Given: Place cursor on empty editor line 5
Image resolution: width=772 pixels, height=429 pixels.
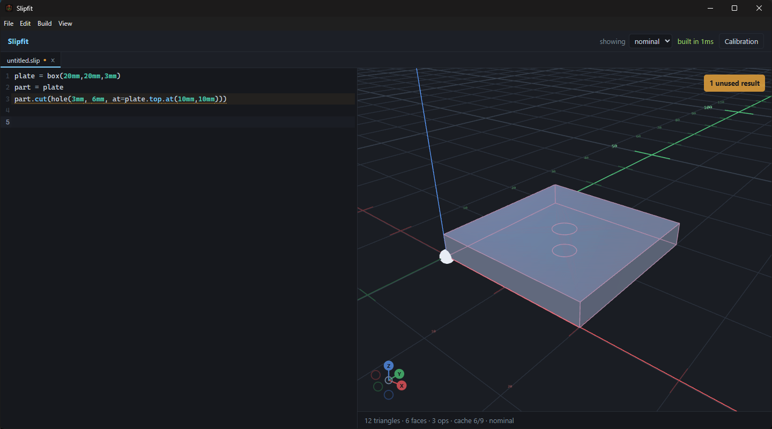Looking at the screenshot, I should (184, 122).
